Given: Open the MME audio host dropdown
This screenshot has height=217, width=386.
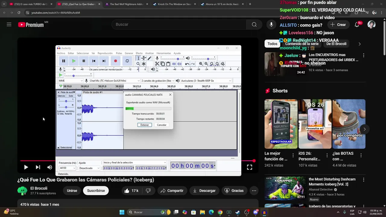Looking at the screenshot, I should [x=71, y=81].
